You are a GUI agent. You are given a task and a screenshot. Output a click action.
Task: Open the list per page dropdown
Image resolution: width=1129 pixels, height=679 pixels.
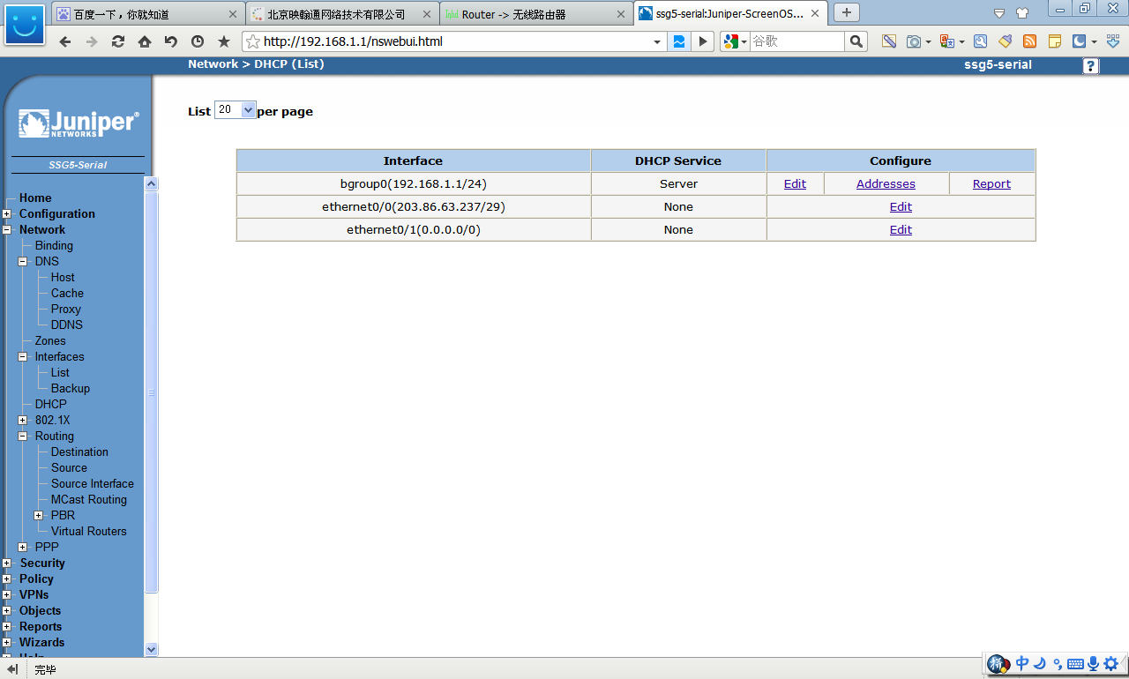pyautogui.click(x=236, y=110)
